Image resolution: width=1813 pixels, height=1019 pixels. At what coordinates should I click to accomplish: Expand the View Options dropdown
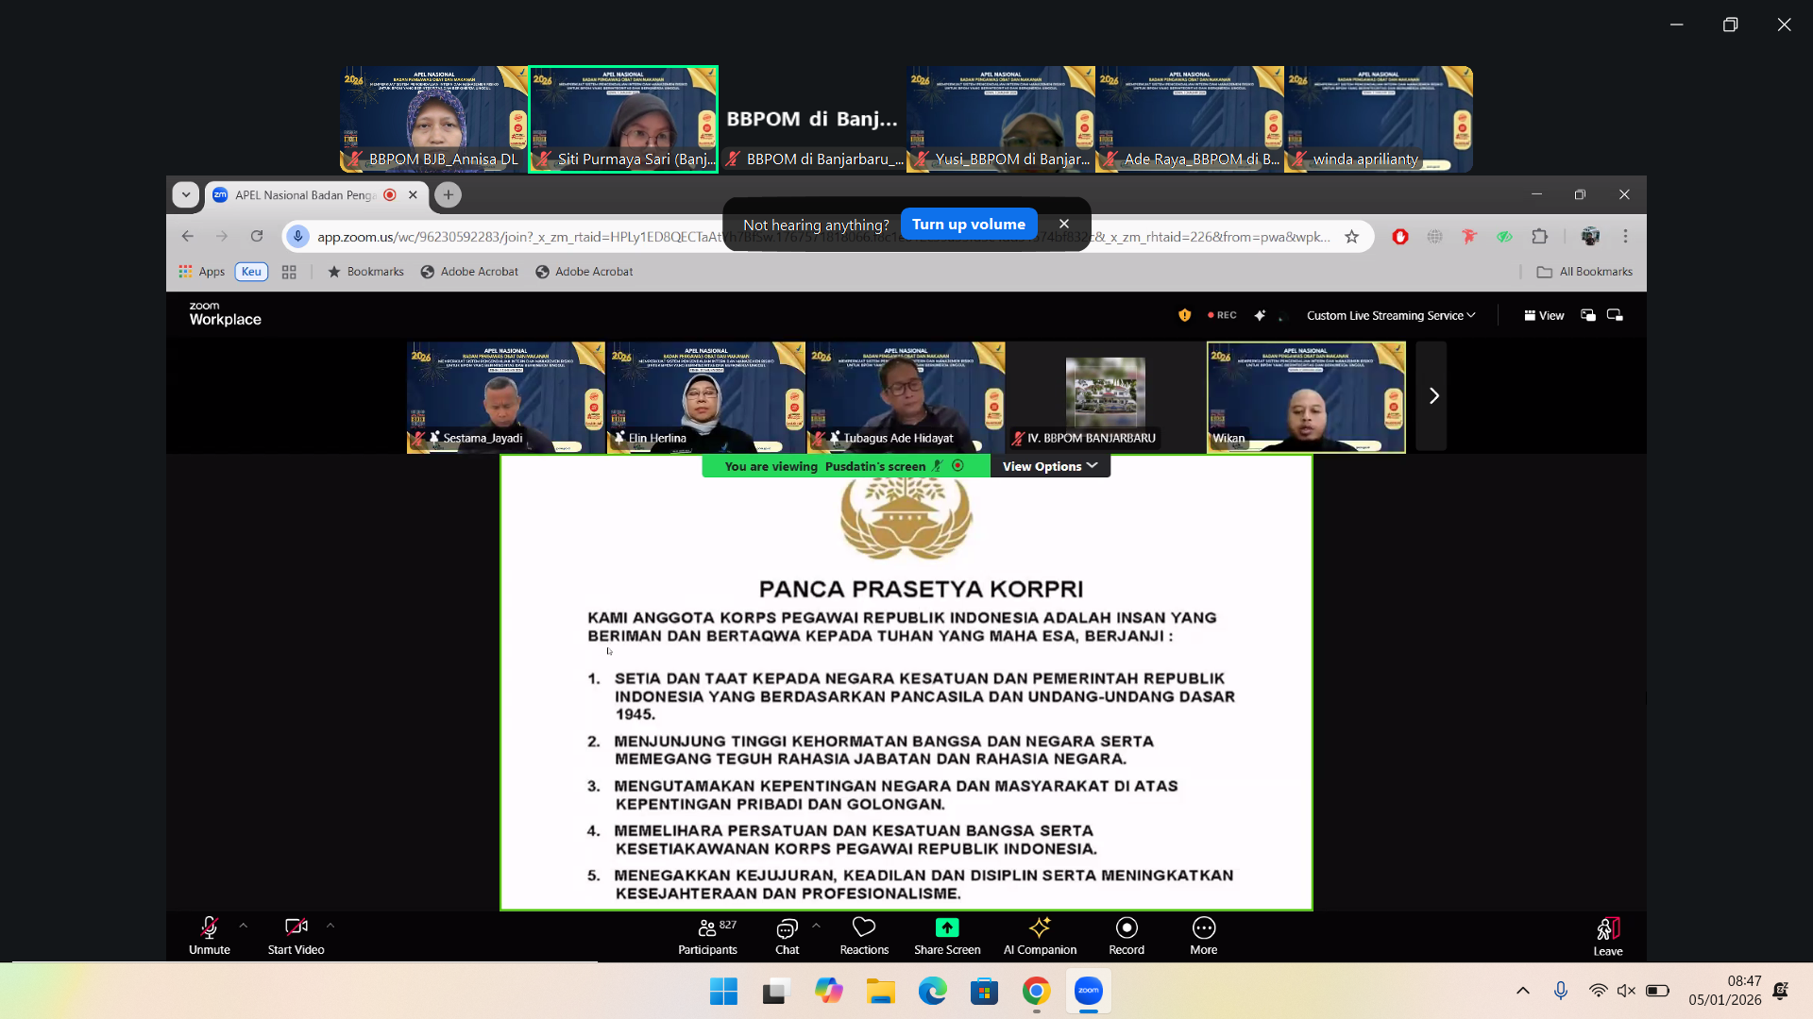tap(1049, 466)
